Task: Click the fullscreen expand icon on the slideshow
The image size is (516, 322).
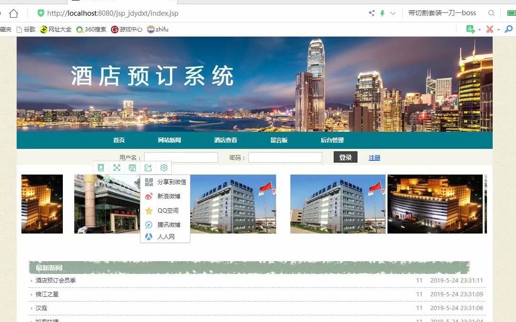Action: pyautogui.click(x=117, y=167)
